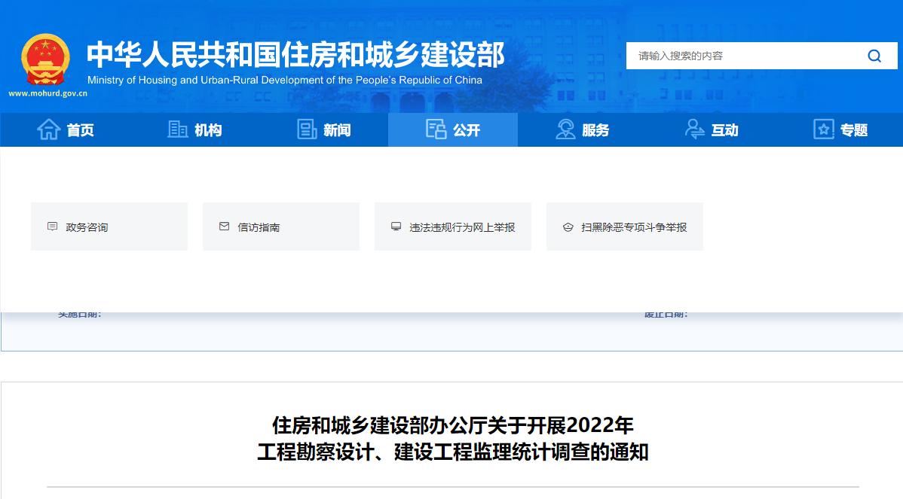Click the chat bubble icon beside 政务咨询

click(53, 227)
